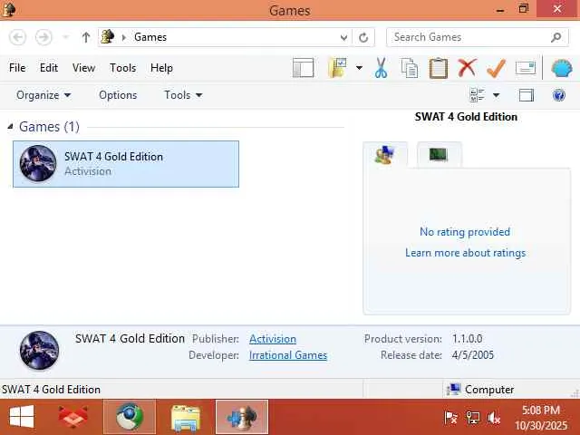
Task: Open the dropdown next to folder icon
Action: pos(359,68)
